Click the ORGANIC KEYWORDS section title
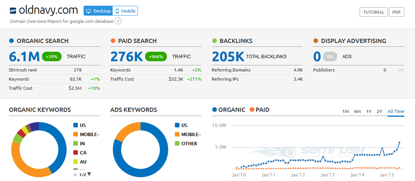The width and height of the screenshot is (415, 181). coord(40,110)
